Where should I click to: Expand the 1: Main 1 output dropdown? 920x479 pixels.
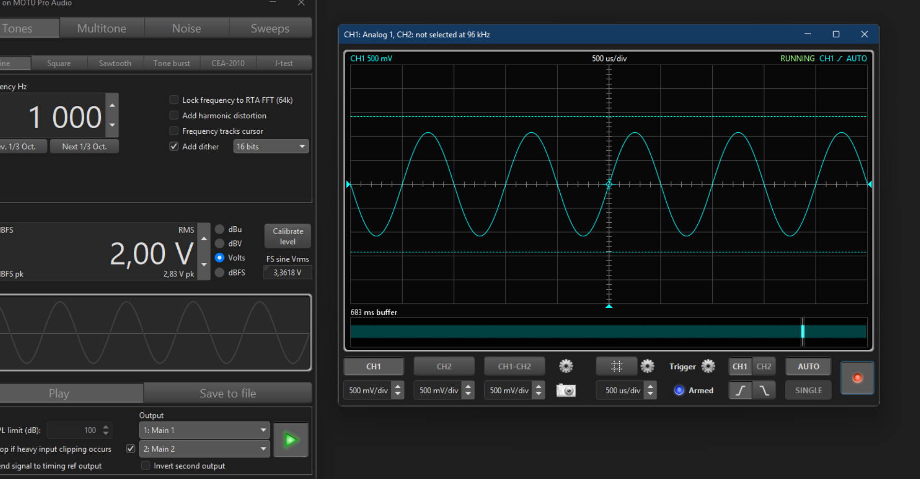coord(205,430)
